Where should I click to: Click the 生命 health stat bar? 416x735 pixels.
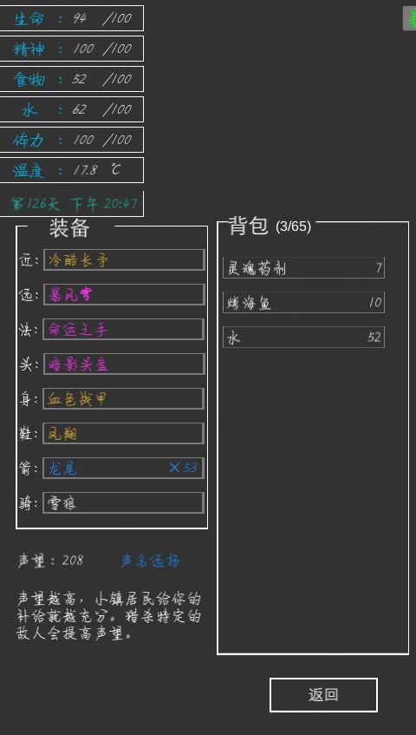[72, 18]
